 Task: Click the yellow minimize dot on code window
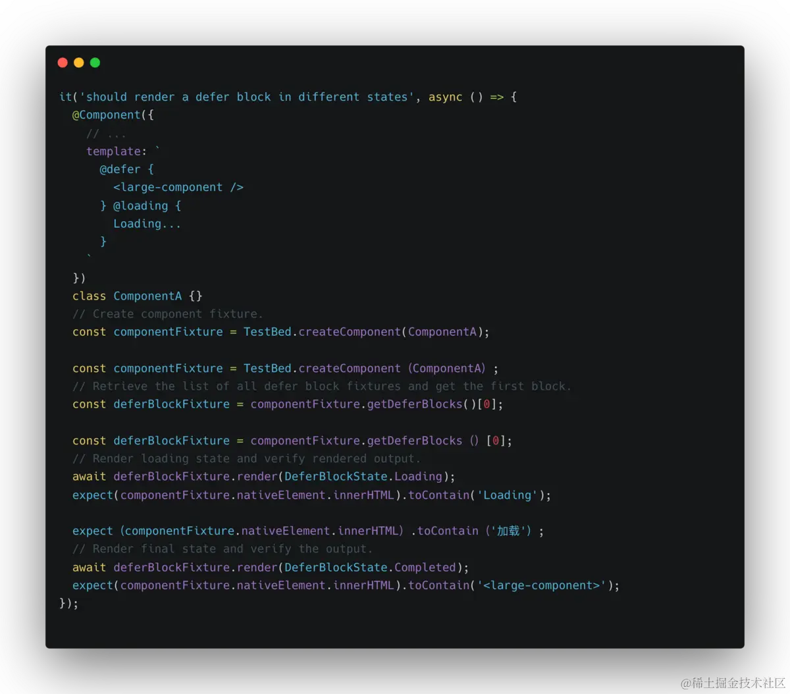pos(78,63)
